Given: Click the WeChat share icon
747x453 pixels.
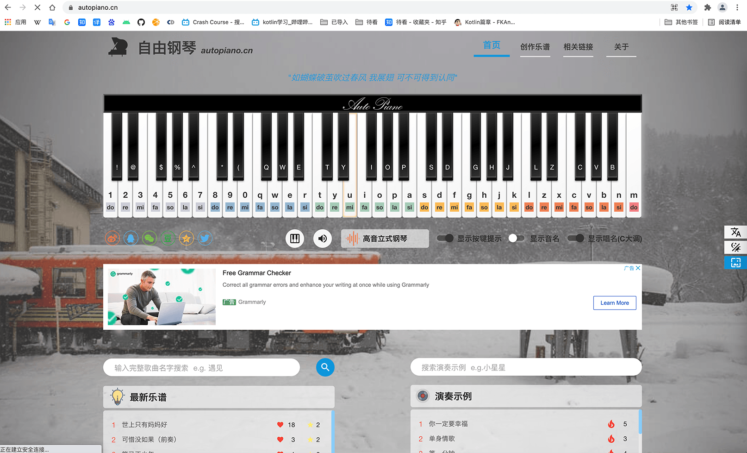Looking at the screenshot, I should [x=149, y=238].
